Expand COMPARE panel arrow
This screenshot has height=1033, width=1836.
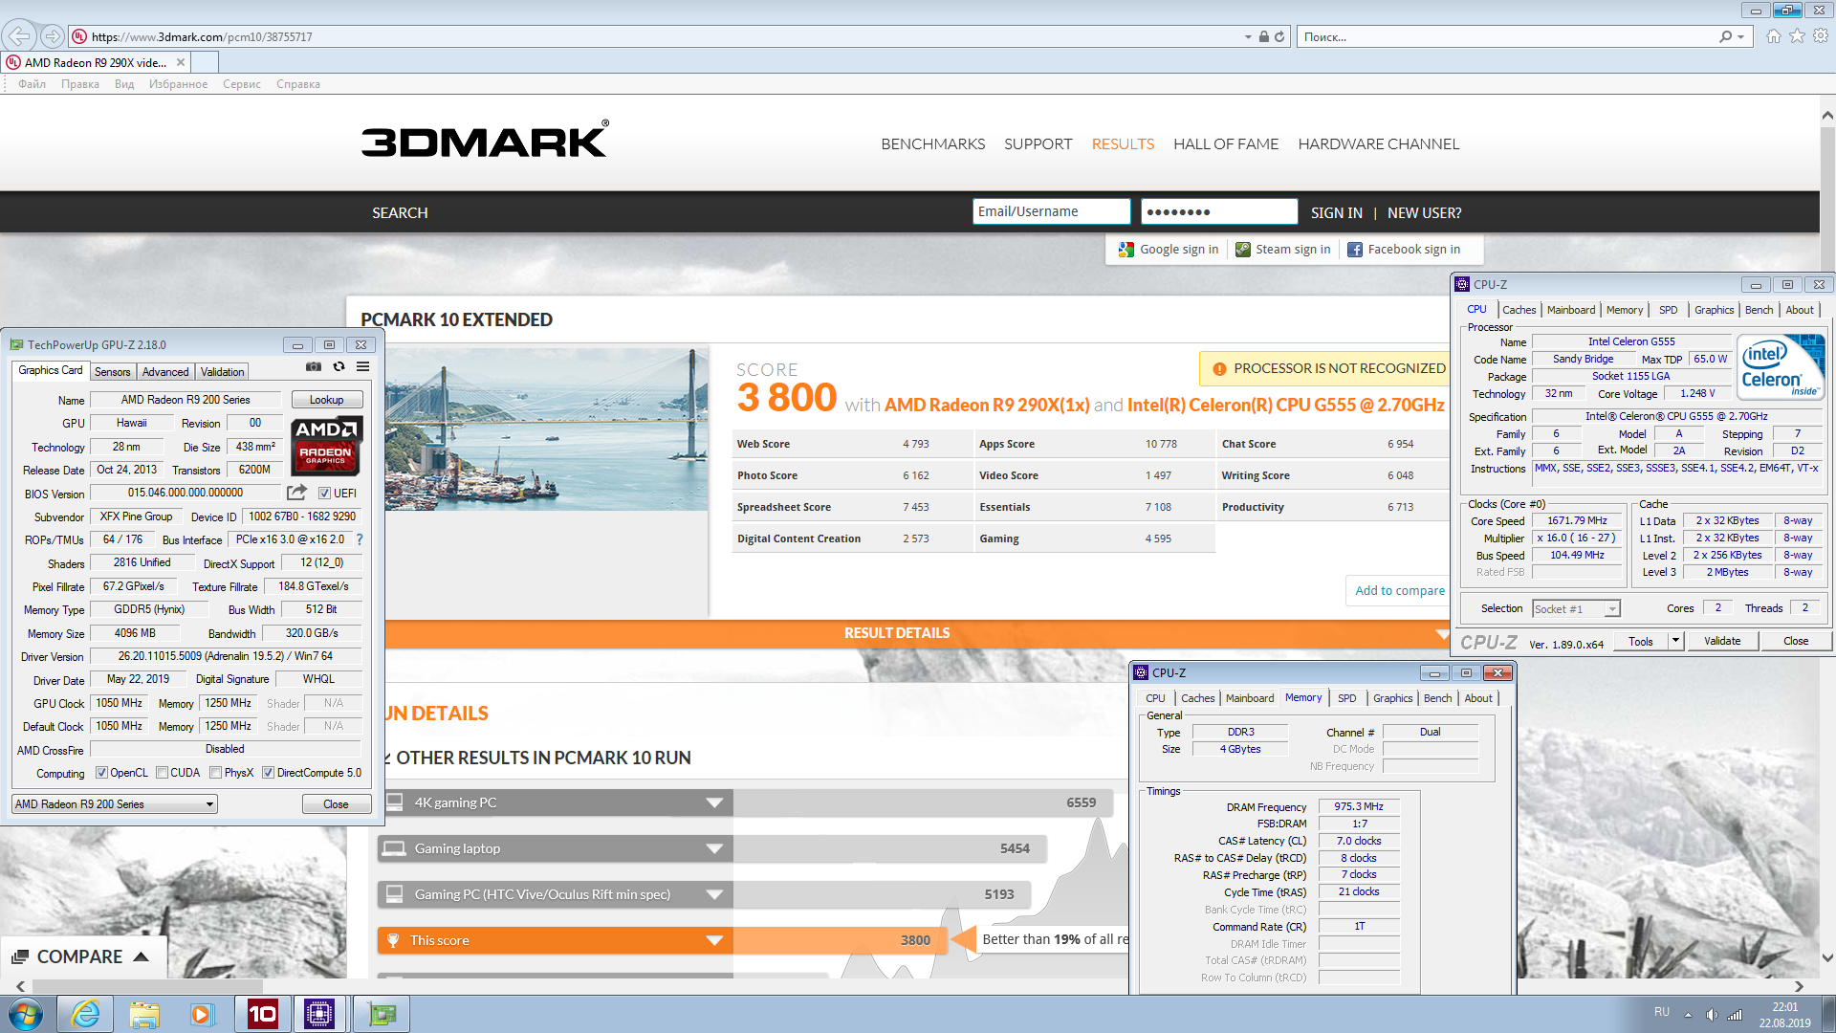[142, 956]
